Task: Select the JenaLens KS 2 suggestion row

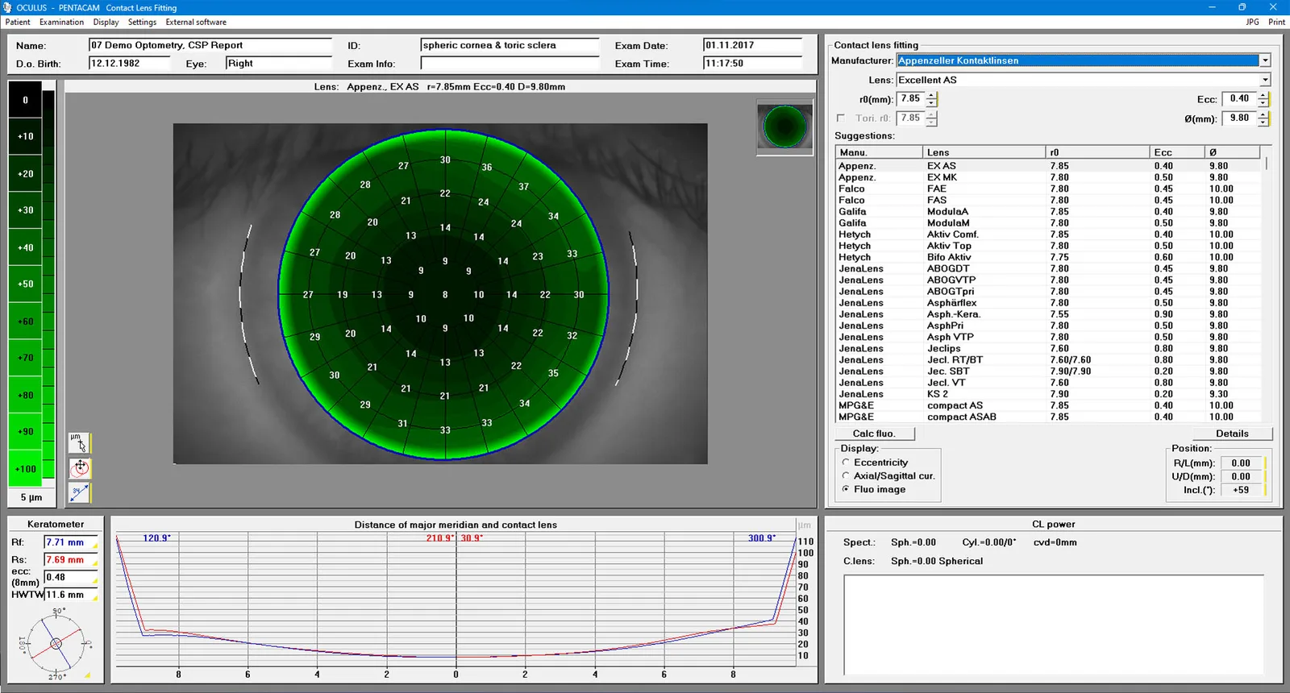Action: point(1048,394)
